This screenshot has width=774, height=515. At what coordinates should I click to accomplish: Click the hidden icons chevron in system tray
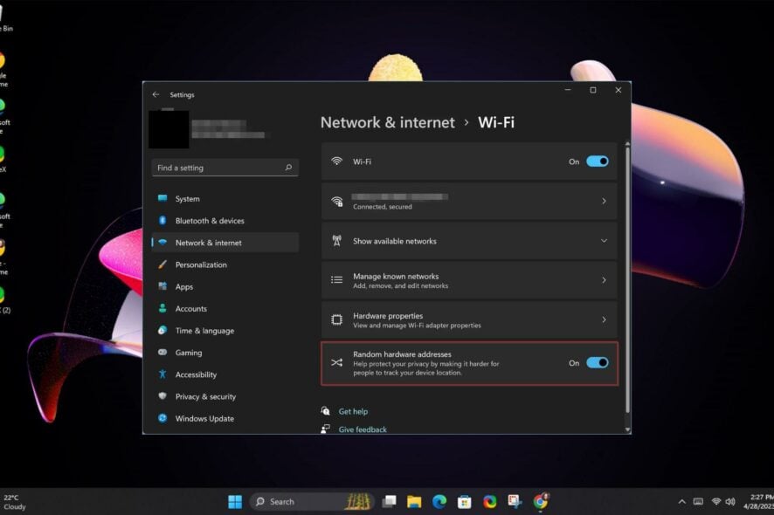(682, 502)
